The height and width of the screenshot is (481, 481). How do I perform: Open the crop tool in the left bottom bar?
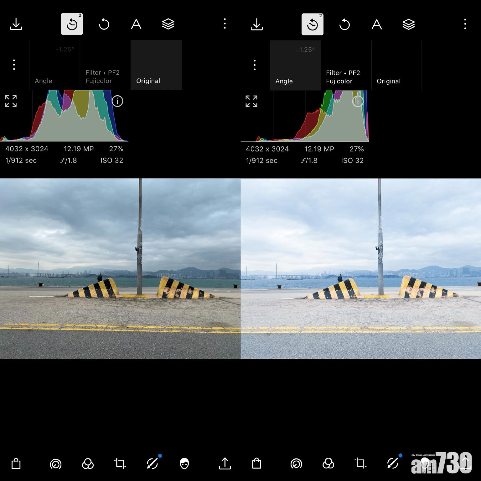pos(120,463)
